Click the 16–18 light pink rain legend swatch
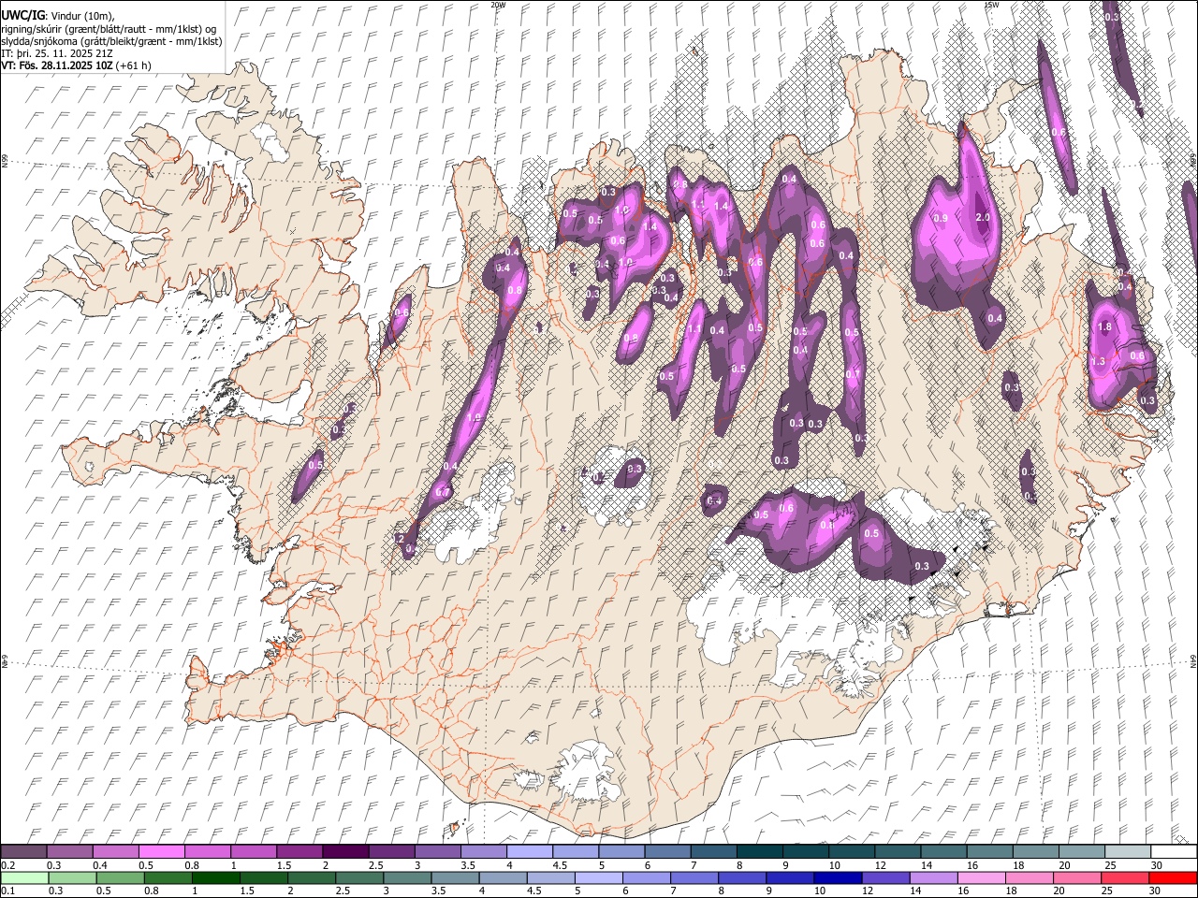The width and height of the screenshot is (1198, 898). (x=981, y=878)
